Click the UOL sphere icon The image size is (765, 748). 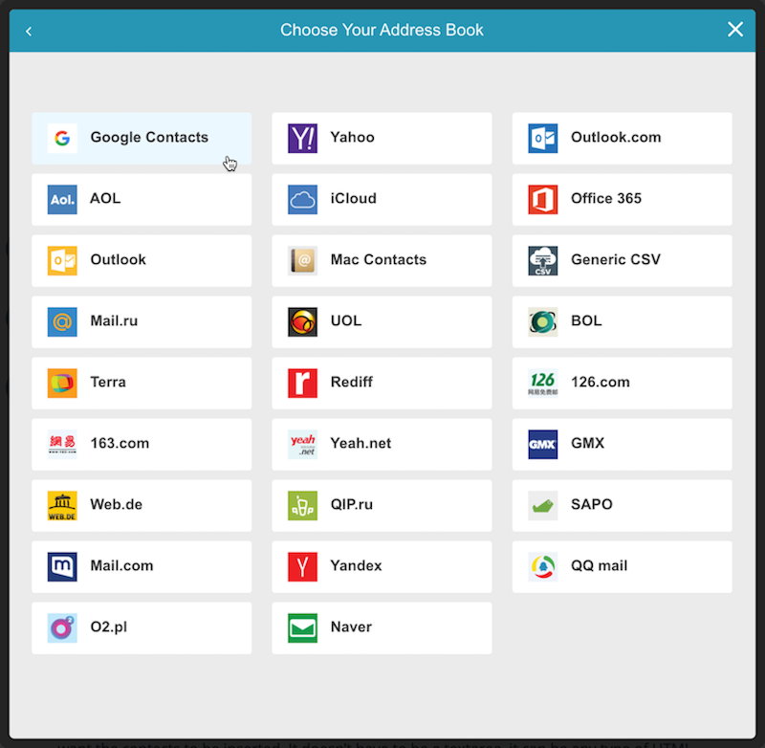(302, 322)
